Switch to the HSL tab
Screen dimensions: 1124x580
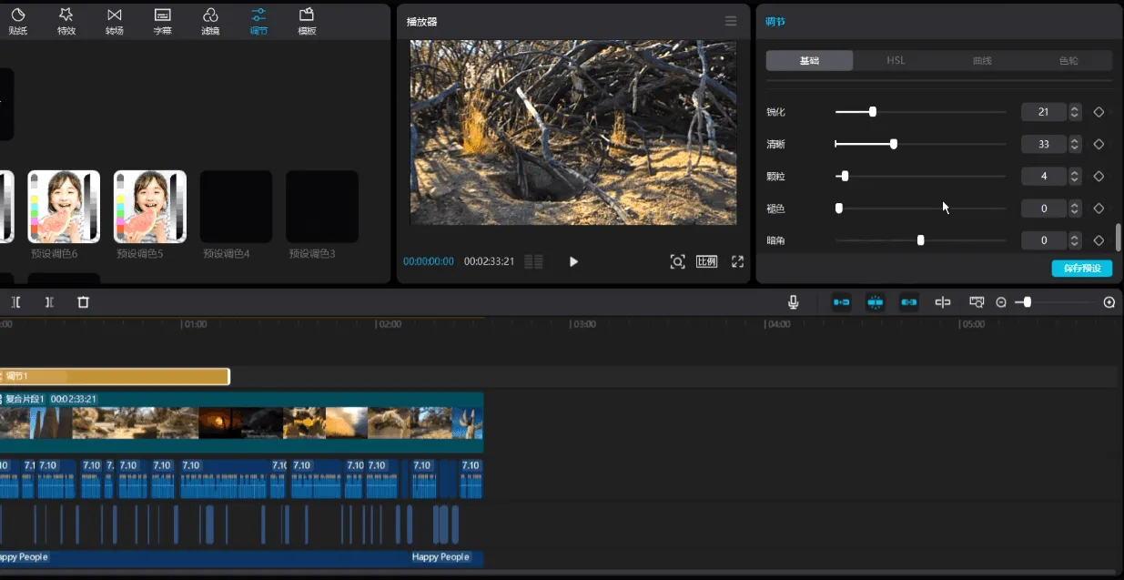click(x=896, y=61)
